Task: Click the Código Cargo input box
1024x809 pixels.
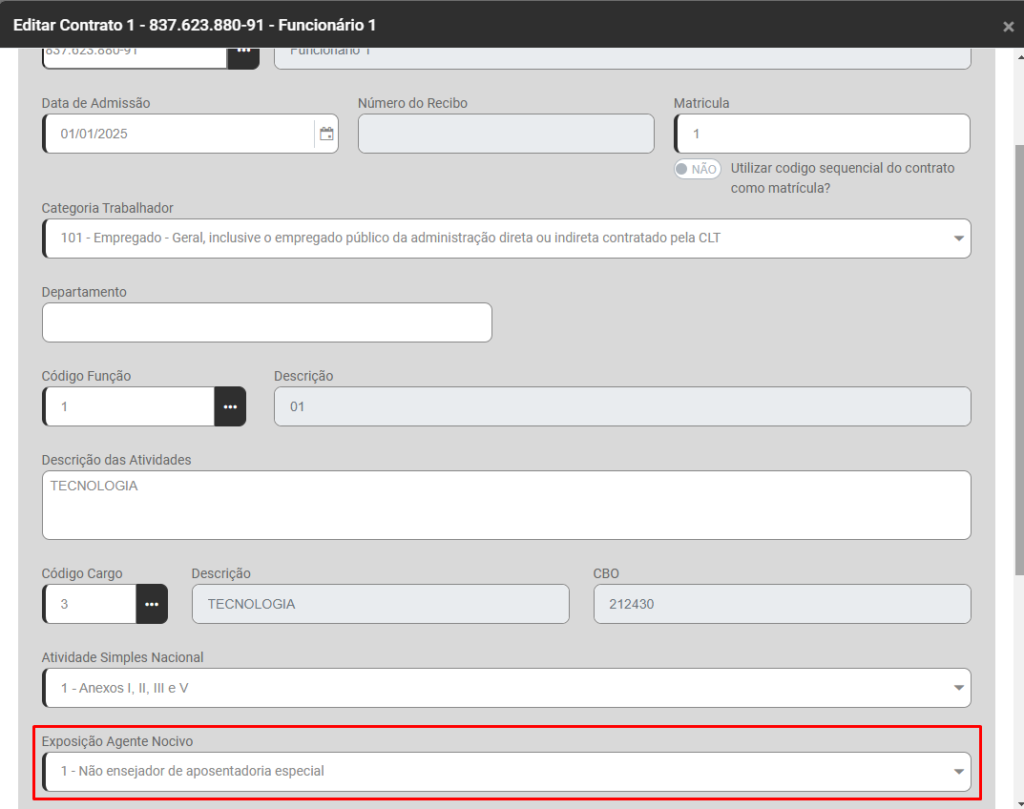Action: 91,604
